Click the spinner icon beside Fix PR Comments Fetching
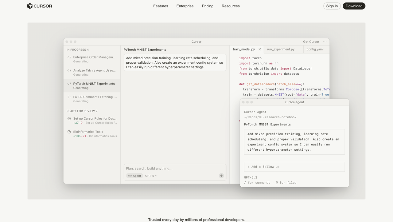The width and height of the screenshot is (393, 222). (69, 97)
